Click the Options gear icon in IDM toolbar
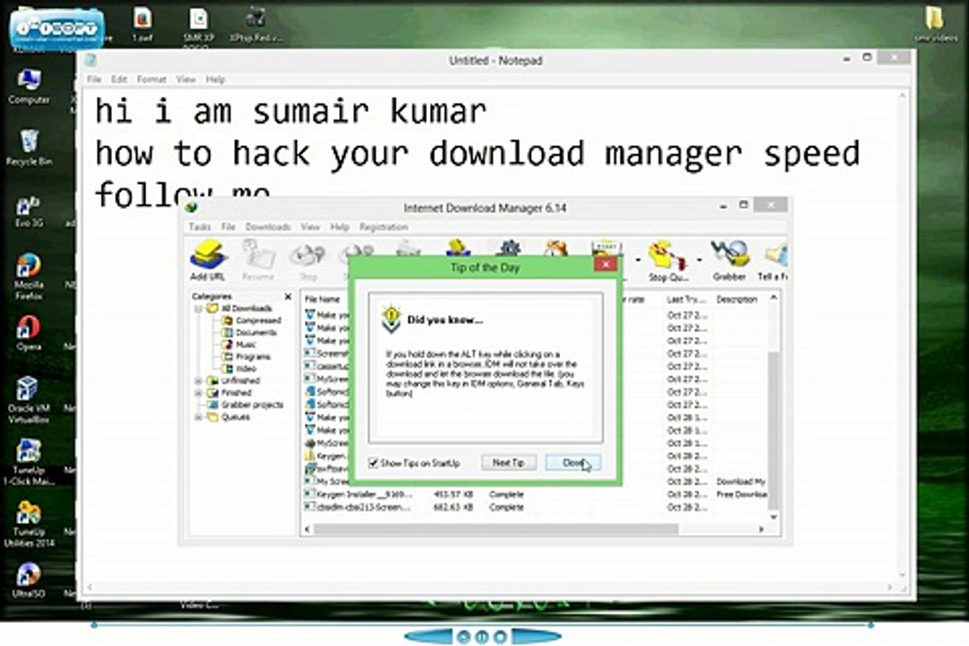The image size is (969, 646). point(510,249)
